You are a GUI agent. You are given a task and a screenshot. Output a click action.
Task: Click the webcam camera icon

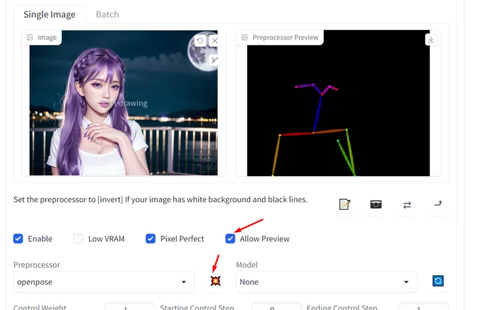376,204
